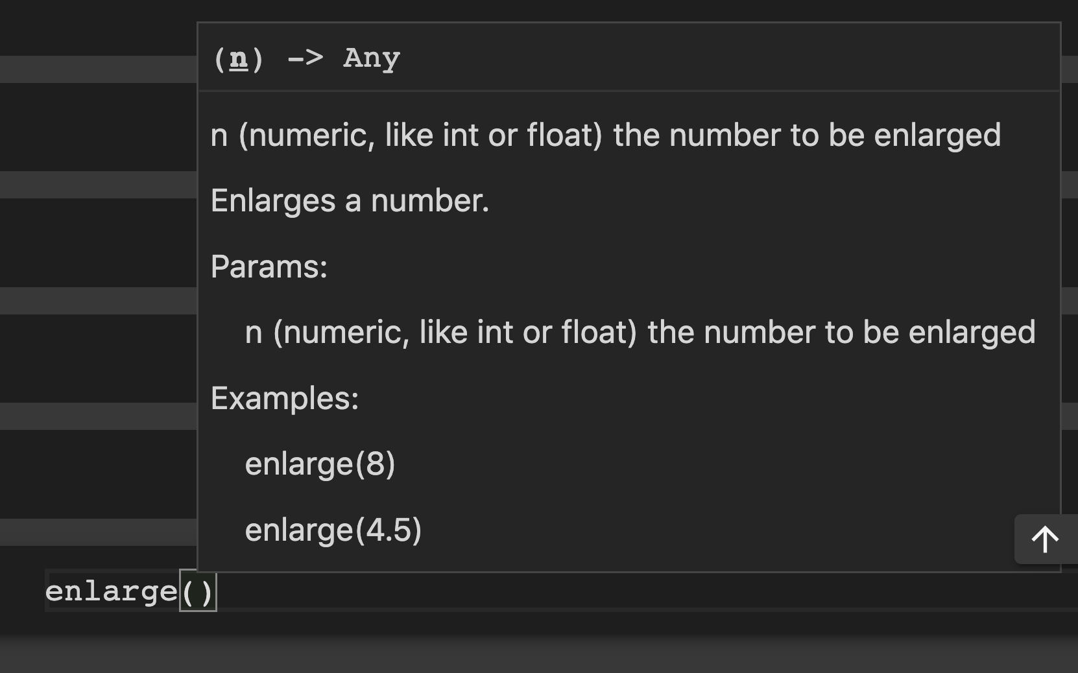Select the underlined parameter n in the signature
The image size is (1078, 673).
tap(238, 58)
